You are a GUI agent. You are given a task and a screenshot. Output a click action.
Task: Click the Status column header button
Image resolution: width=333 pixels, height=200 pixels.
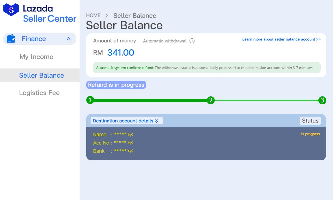click(310, 121)
